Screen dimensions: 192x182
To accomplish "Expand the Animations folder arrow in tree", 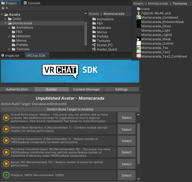I will [9, 28].
